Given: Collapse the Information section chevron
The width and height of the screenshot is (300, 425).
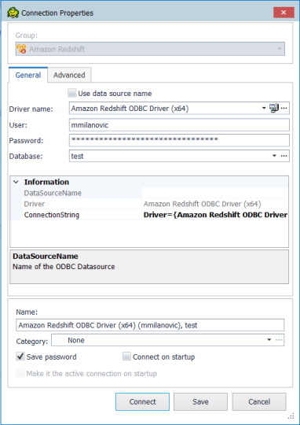Looking at the screenshot, I should coord(16,182).
